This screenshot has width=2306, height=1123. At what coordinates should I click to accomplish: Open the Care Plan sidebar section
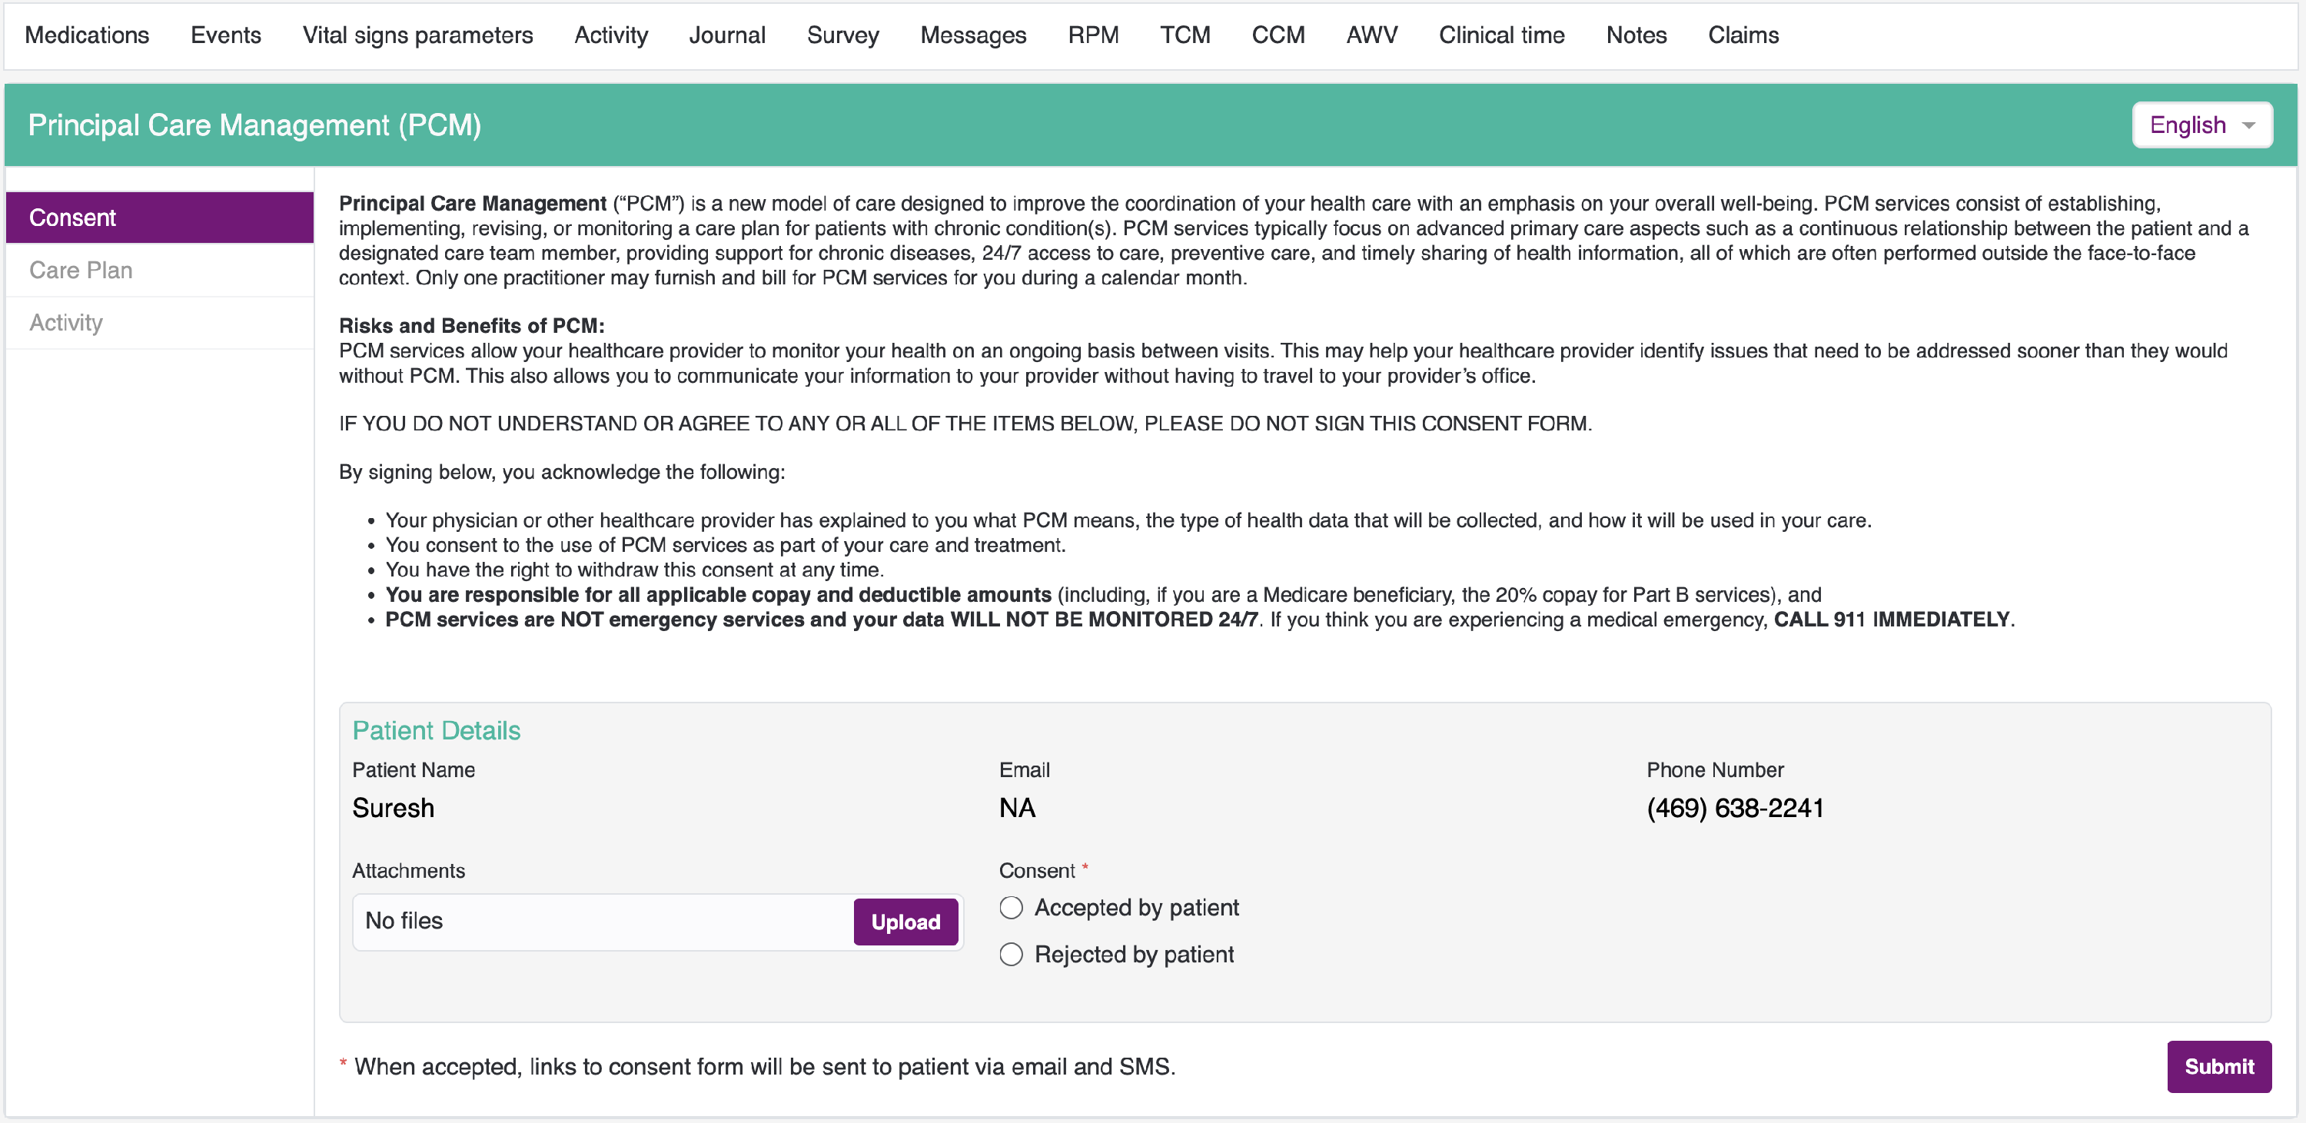pos(81,271)
